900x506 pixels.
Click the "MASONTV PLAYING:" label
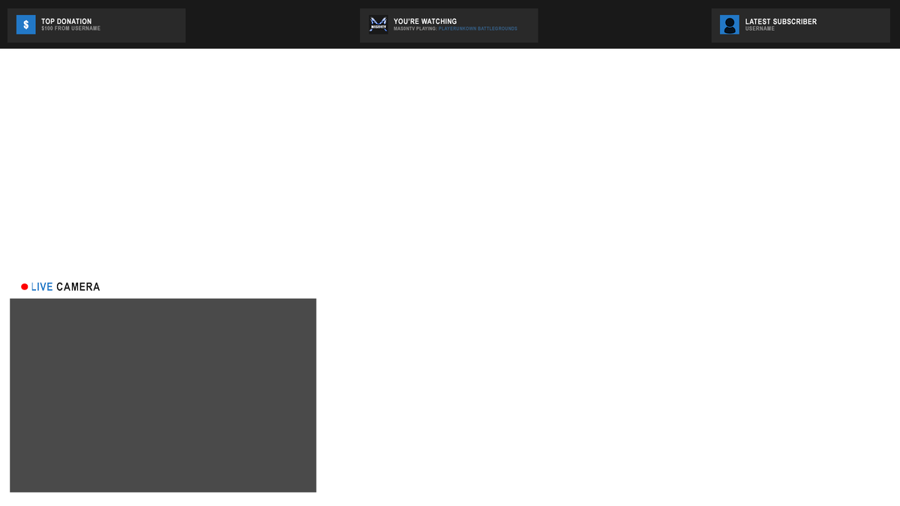click(x=415, y=29)
